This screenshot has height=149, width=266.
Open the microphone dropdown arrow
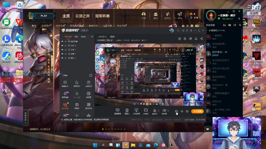pyautogui.click(x=158, y=111)
